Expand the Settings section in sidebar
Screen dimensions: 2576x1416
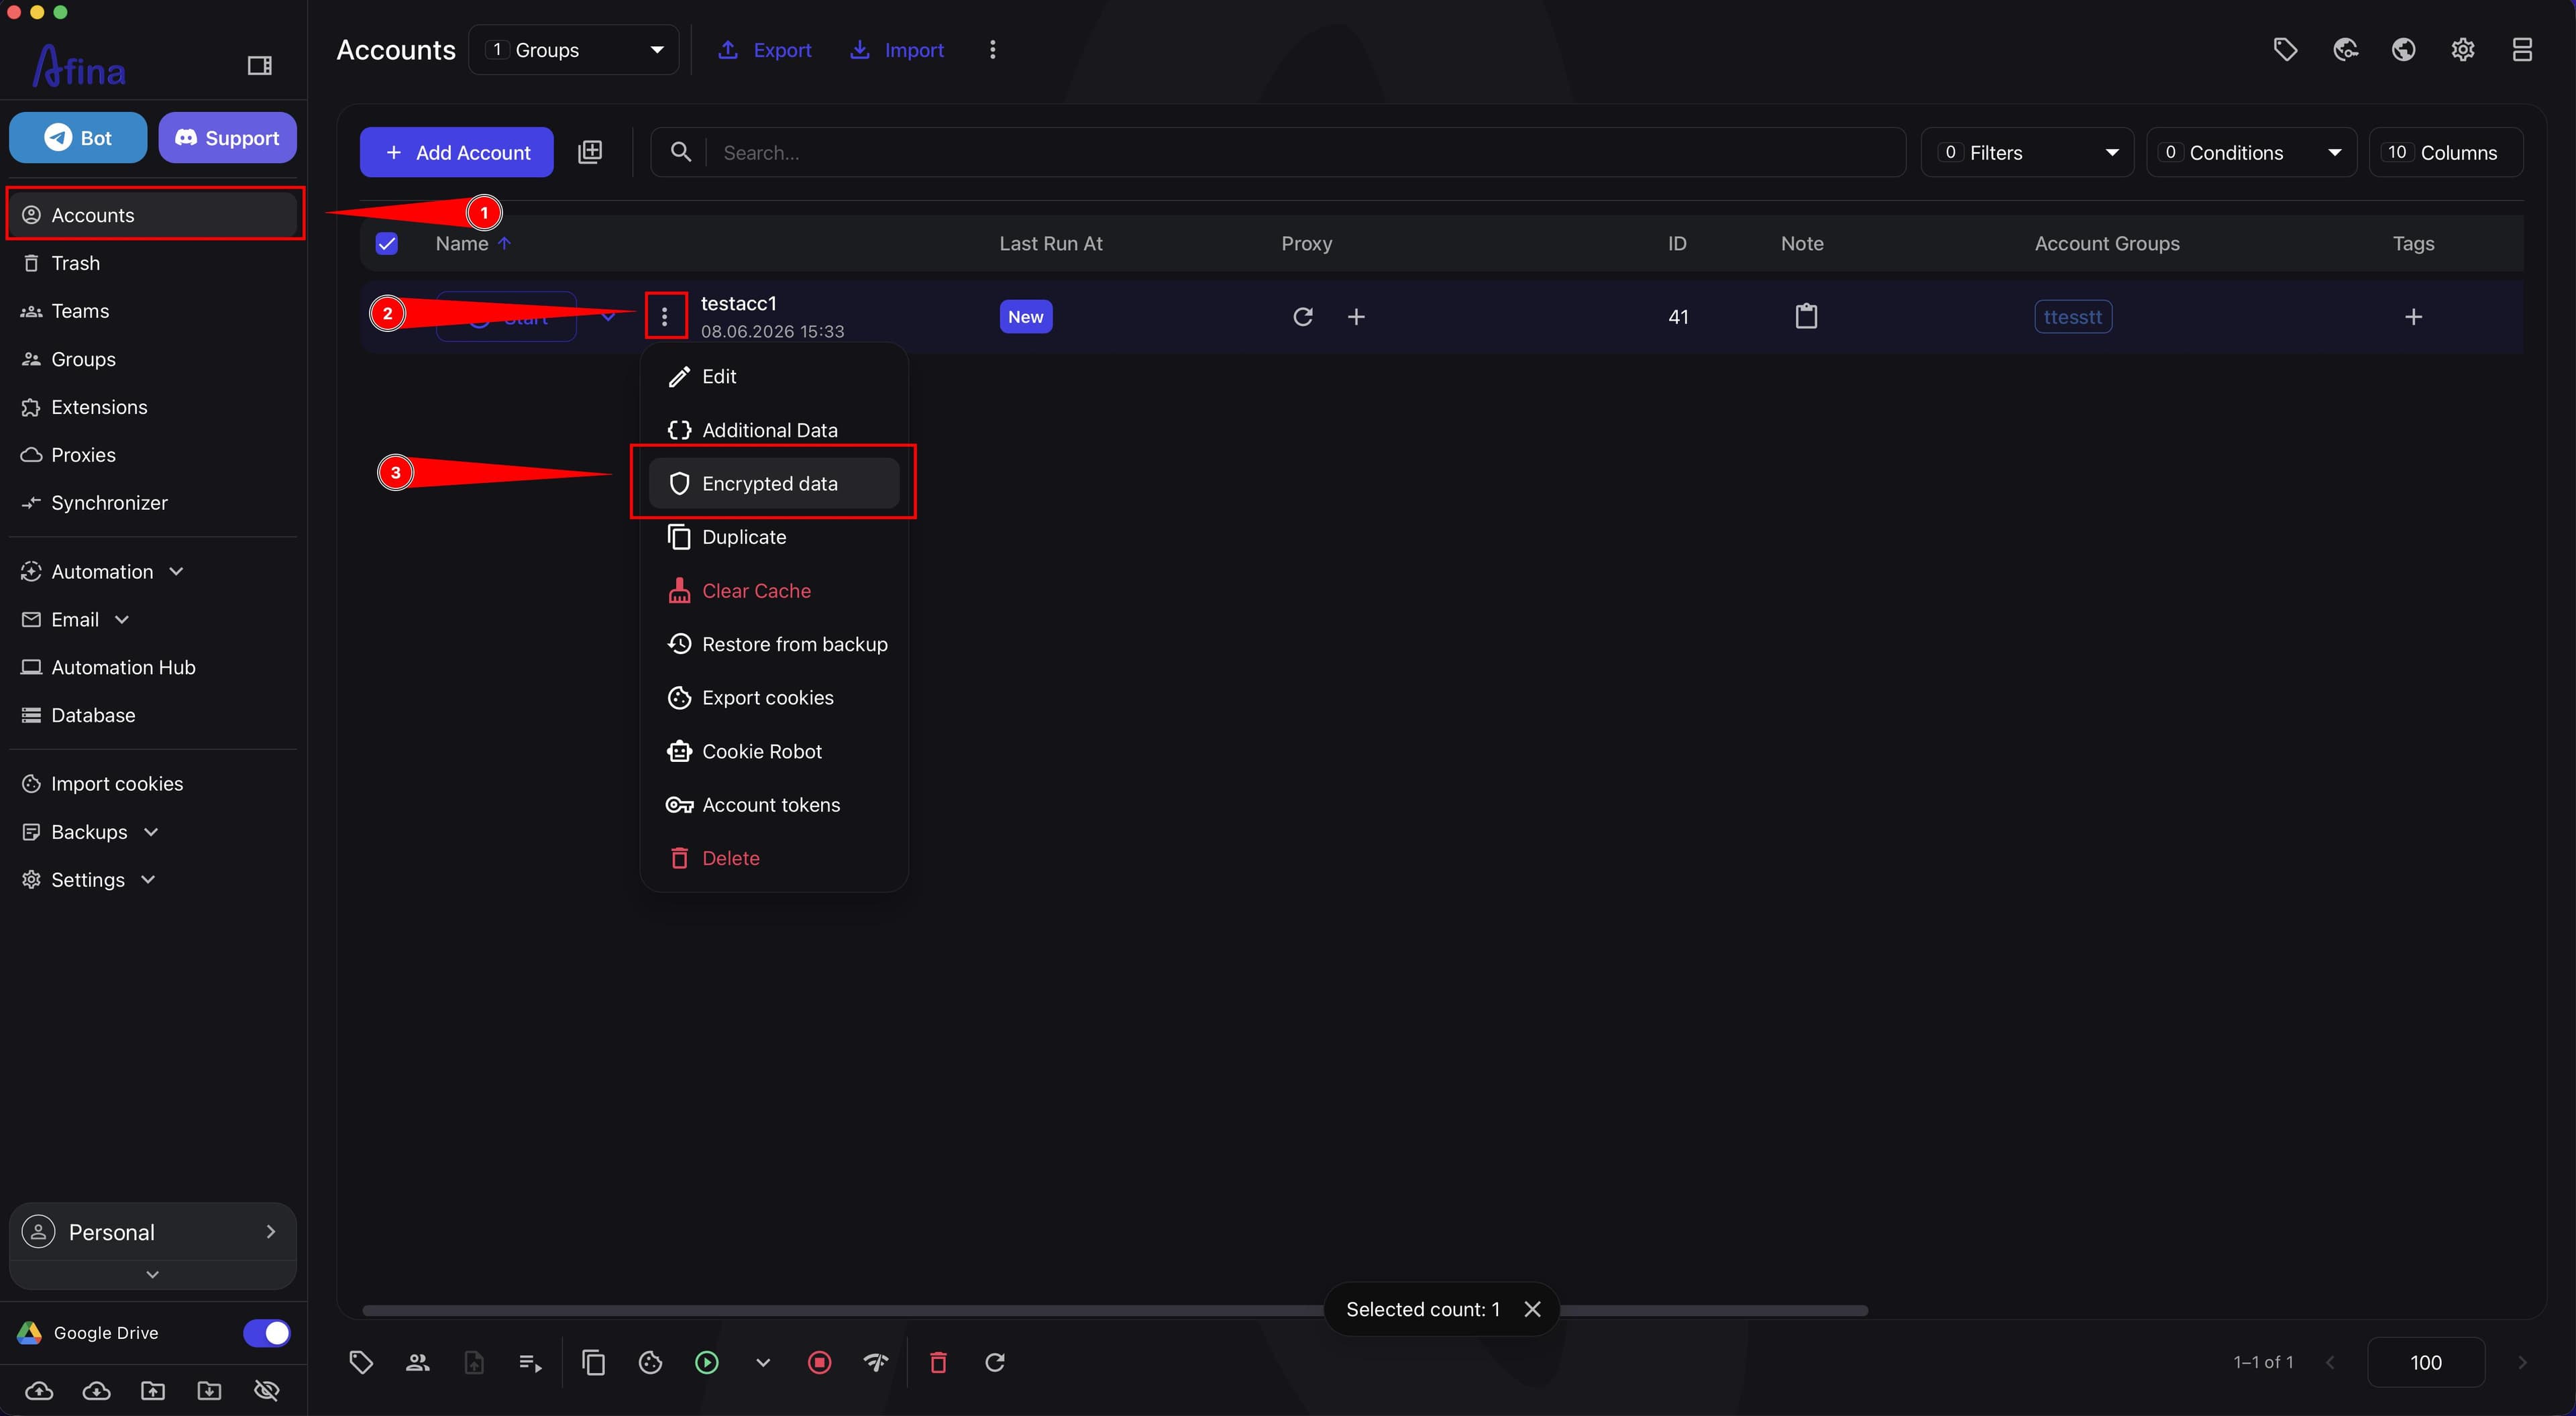153,880
